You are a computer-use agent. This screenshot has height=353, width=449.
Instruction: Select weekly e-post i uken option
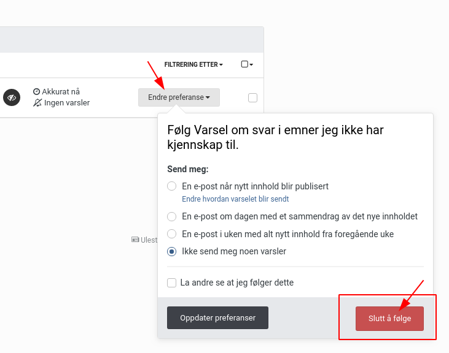tap(171, 234)
